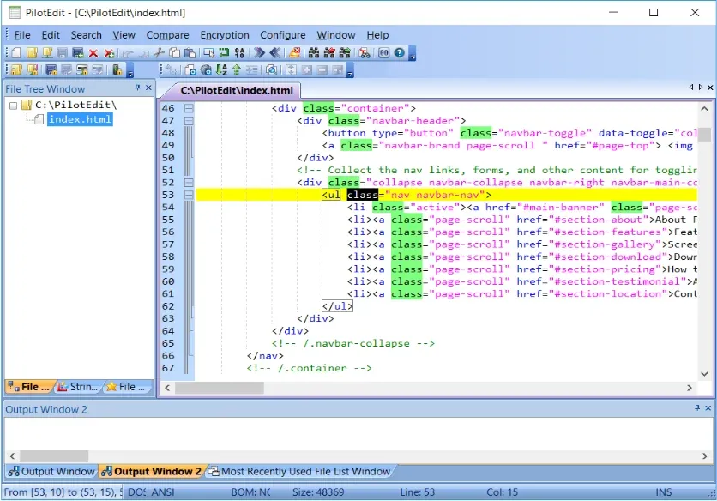Click the indent right chevrons icon
This screenshot has height=501, width=717.
point(259,53)
